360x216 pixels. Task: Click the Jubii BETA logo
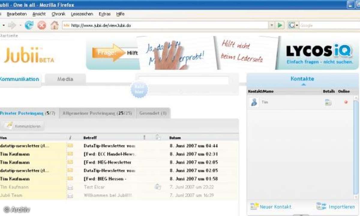pos(29,55)
